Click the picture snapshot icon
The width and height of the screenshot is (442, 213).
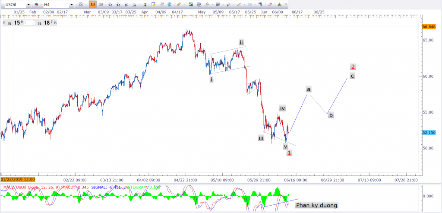(190, 4)
